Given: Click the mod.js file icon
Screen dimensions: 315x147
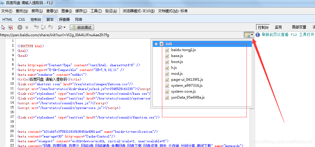Looking at the screenshot, I should click(x=167, y=74).
